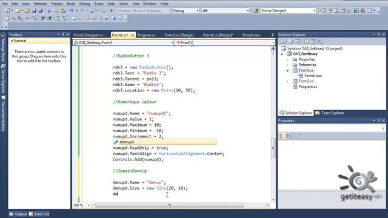The width and height of the screenshot is (388, 218).
Task: Pin the Toolbox panel
Action: [x=62, y=35]
